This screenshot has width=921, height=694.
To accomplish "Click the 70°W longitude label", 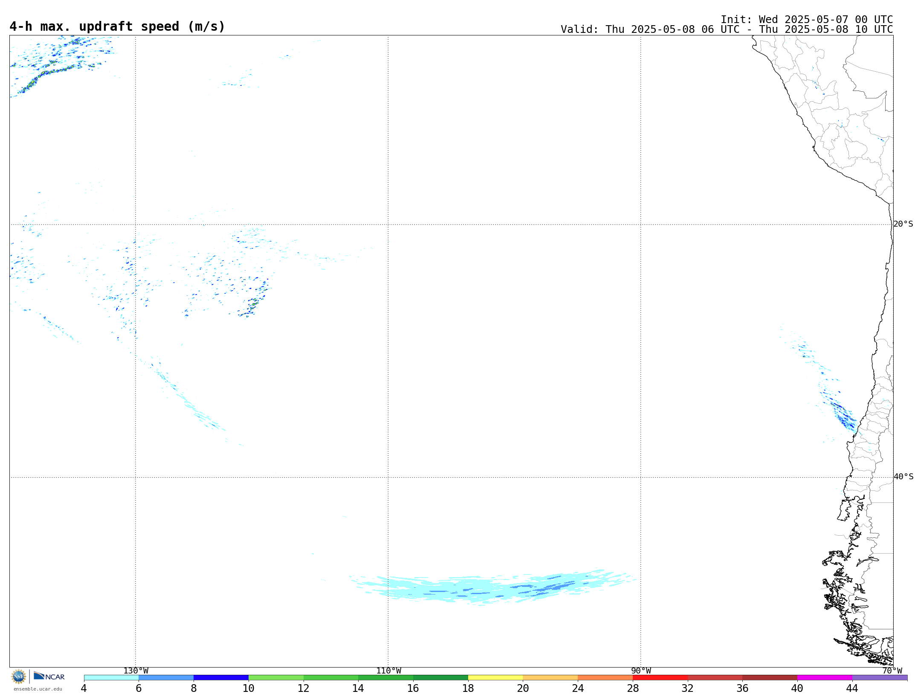I will [x=892, y=671].
